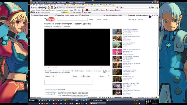Viewport: 187px width, 105px height.
Task: Click the system tray clock
Action: click(155, 102)
